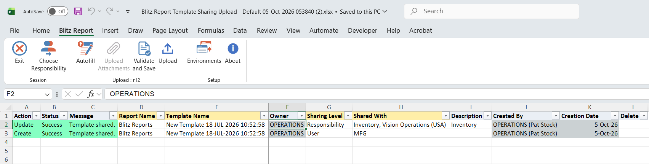Select the Blitz Report tab

(x=76, y=30)
